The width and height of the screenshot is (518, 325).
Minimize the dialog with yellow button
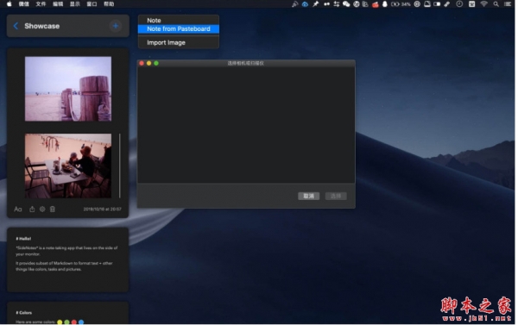pos(149,63)
